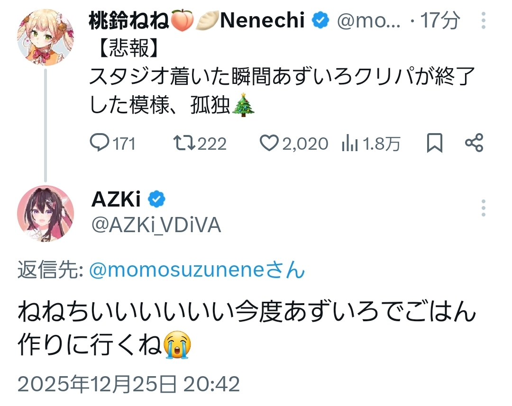The width and height of the screenshot is (512, 406).
Task: Bookmark 桃鈴ねね's tweet
Action: tap(434, 143)
